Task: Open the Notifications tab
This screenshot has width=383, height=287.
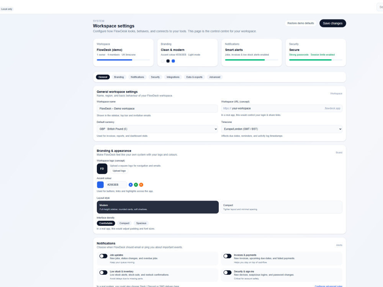Action: click(137, 77)
